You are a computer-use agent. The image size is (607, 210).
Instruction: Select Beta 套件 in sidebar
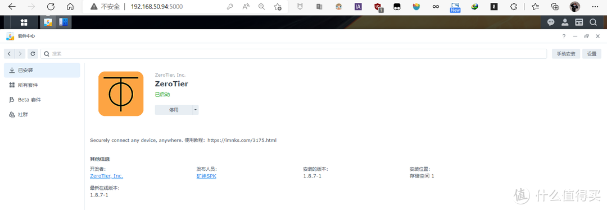tap(42, 100)
